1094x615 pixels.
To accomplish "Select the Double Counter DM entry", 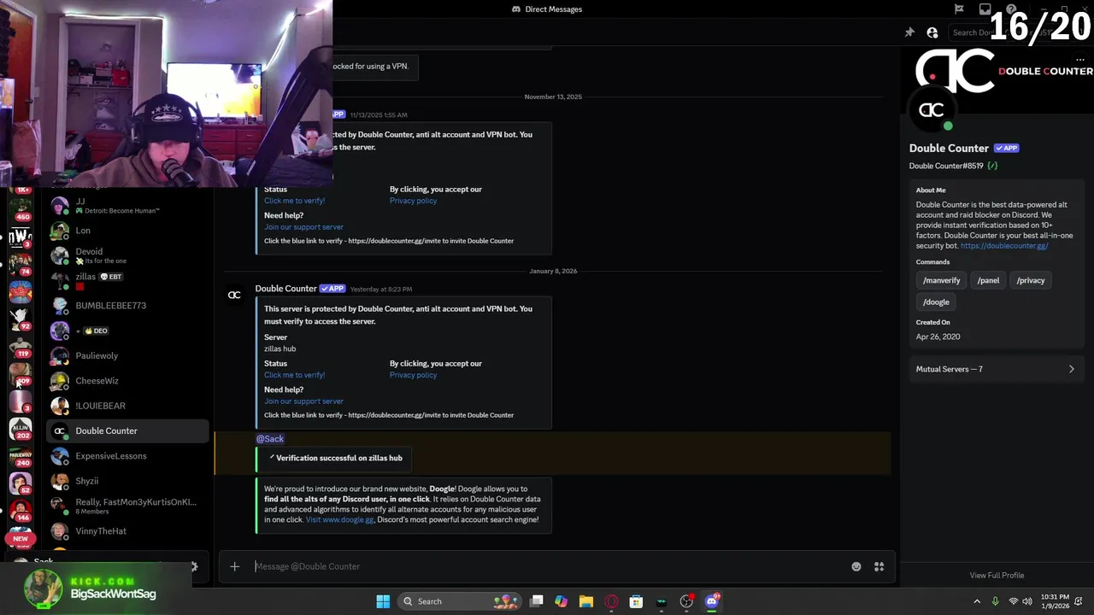I will 126,430.
